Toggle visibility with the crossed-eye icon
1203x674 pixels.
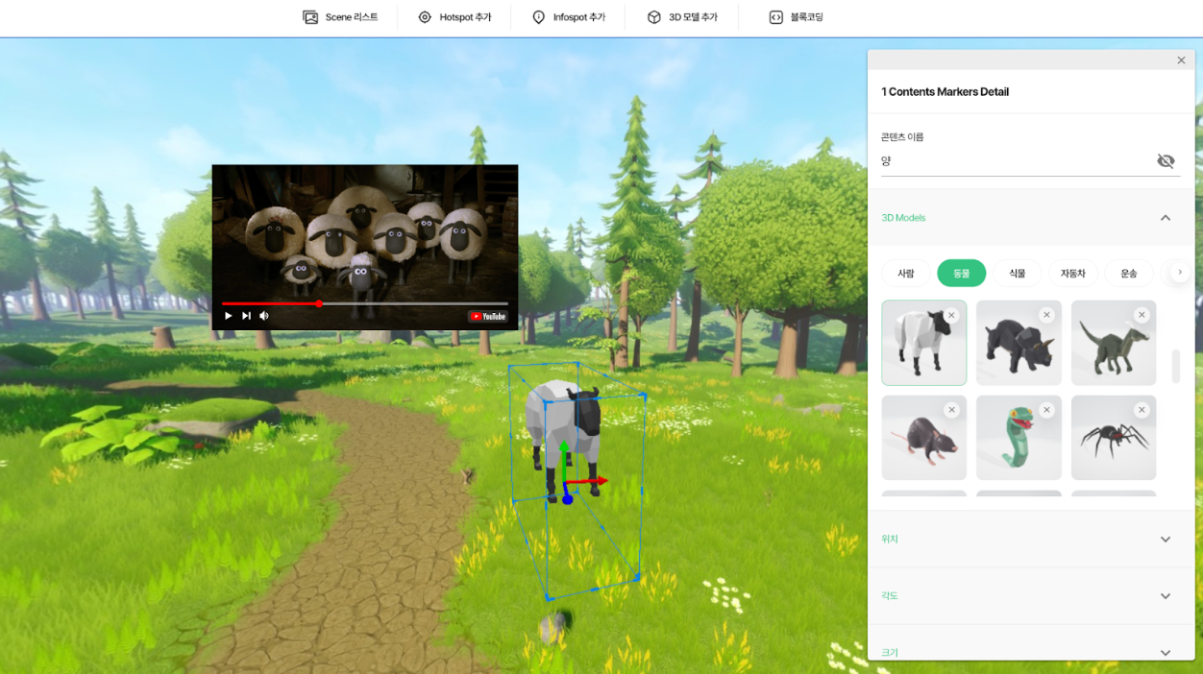pyautogui.click(x=1166, y=160)
